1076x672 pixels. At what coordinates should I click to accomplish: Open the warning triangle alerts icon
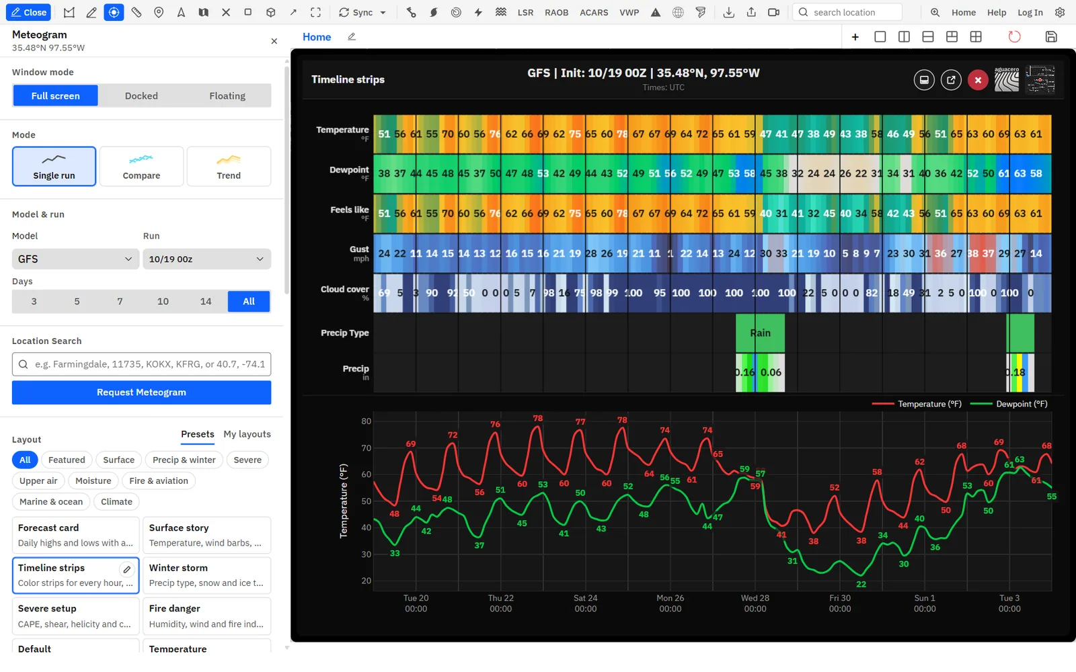tap(656, 12)
